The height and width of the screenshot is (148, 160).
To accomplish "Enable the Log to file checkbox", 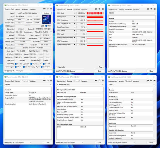I will [x=57, y=67].
